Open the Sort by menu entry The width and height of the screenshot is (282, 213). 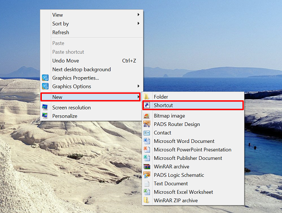(92, 24)
